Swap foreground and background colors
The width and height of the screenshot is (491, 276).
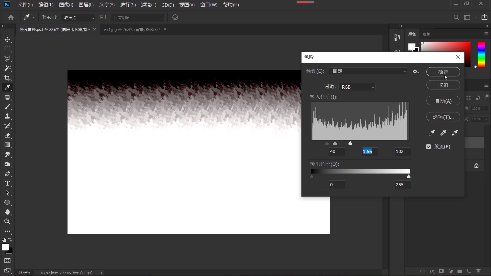10,240
